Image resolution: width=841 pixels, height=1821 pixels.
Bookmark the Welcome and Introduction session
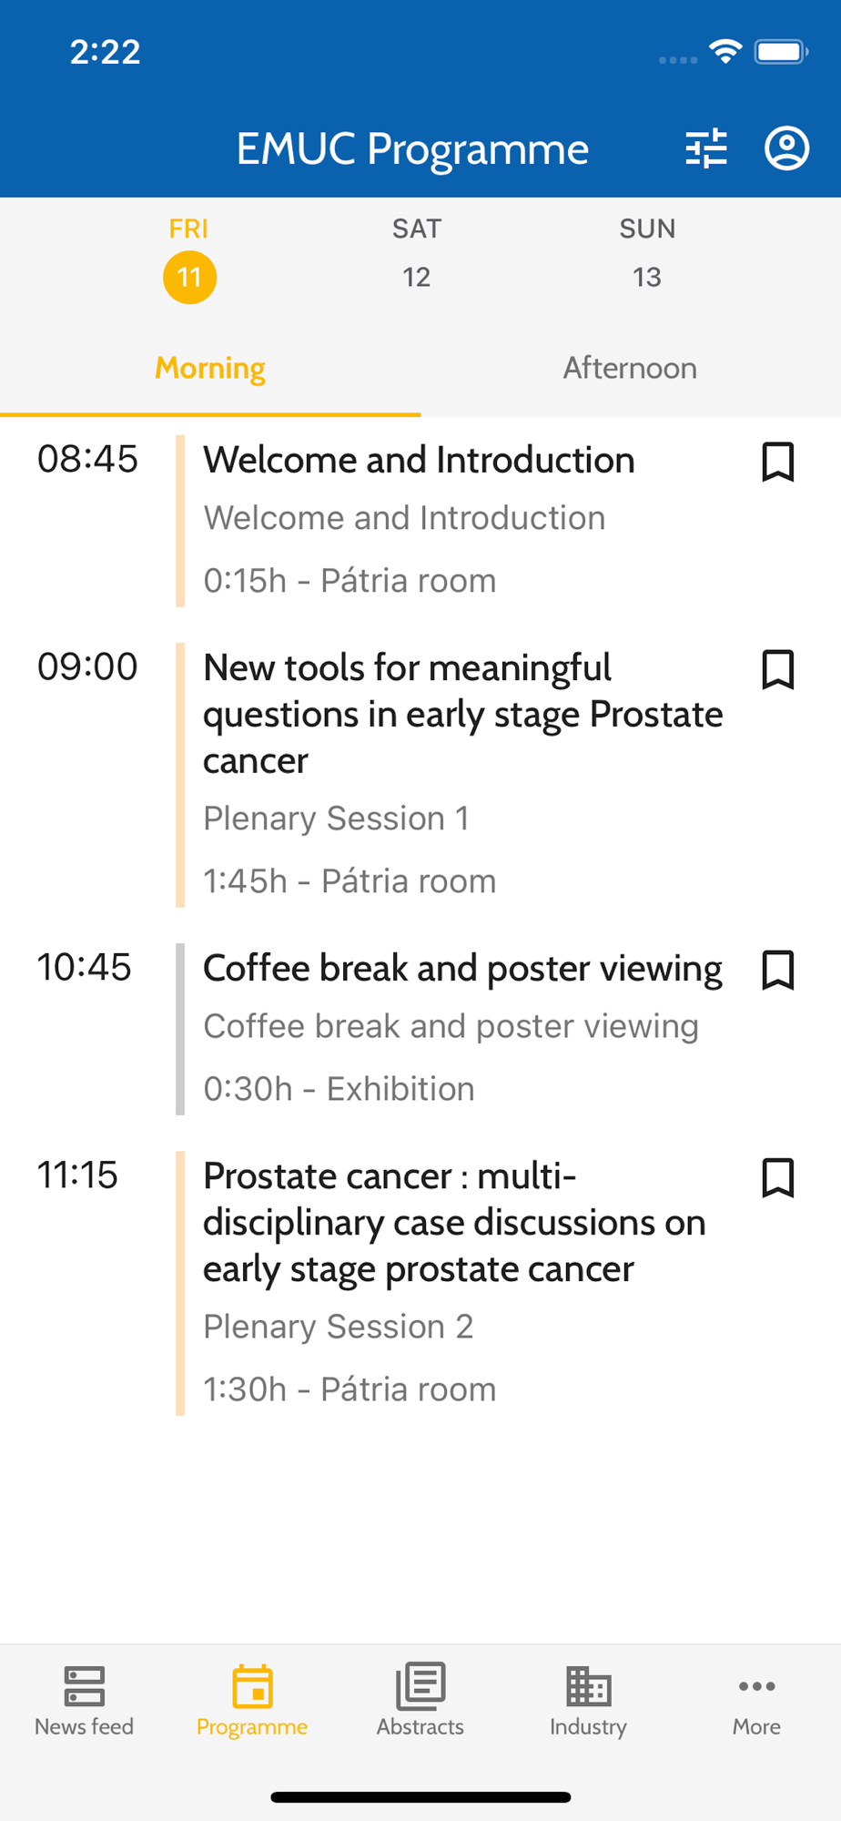pos(778,462)
